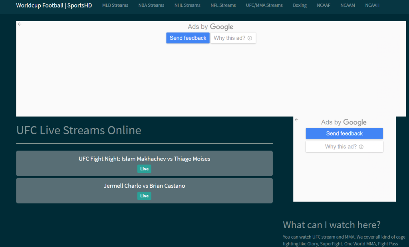Open the NCAAF nav link

(324, 6)
